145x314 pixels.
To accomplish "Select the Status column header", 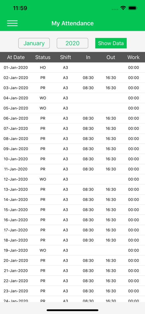I will click(x=43, y=57).
